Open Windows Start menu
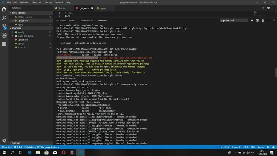 (4, 153)
